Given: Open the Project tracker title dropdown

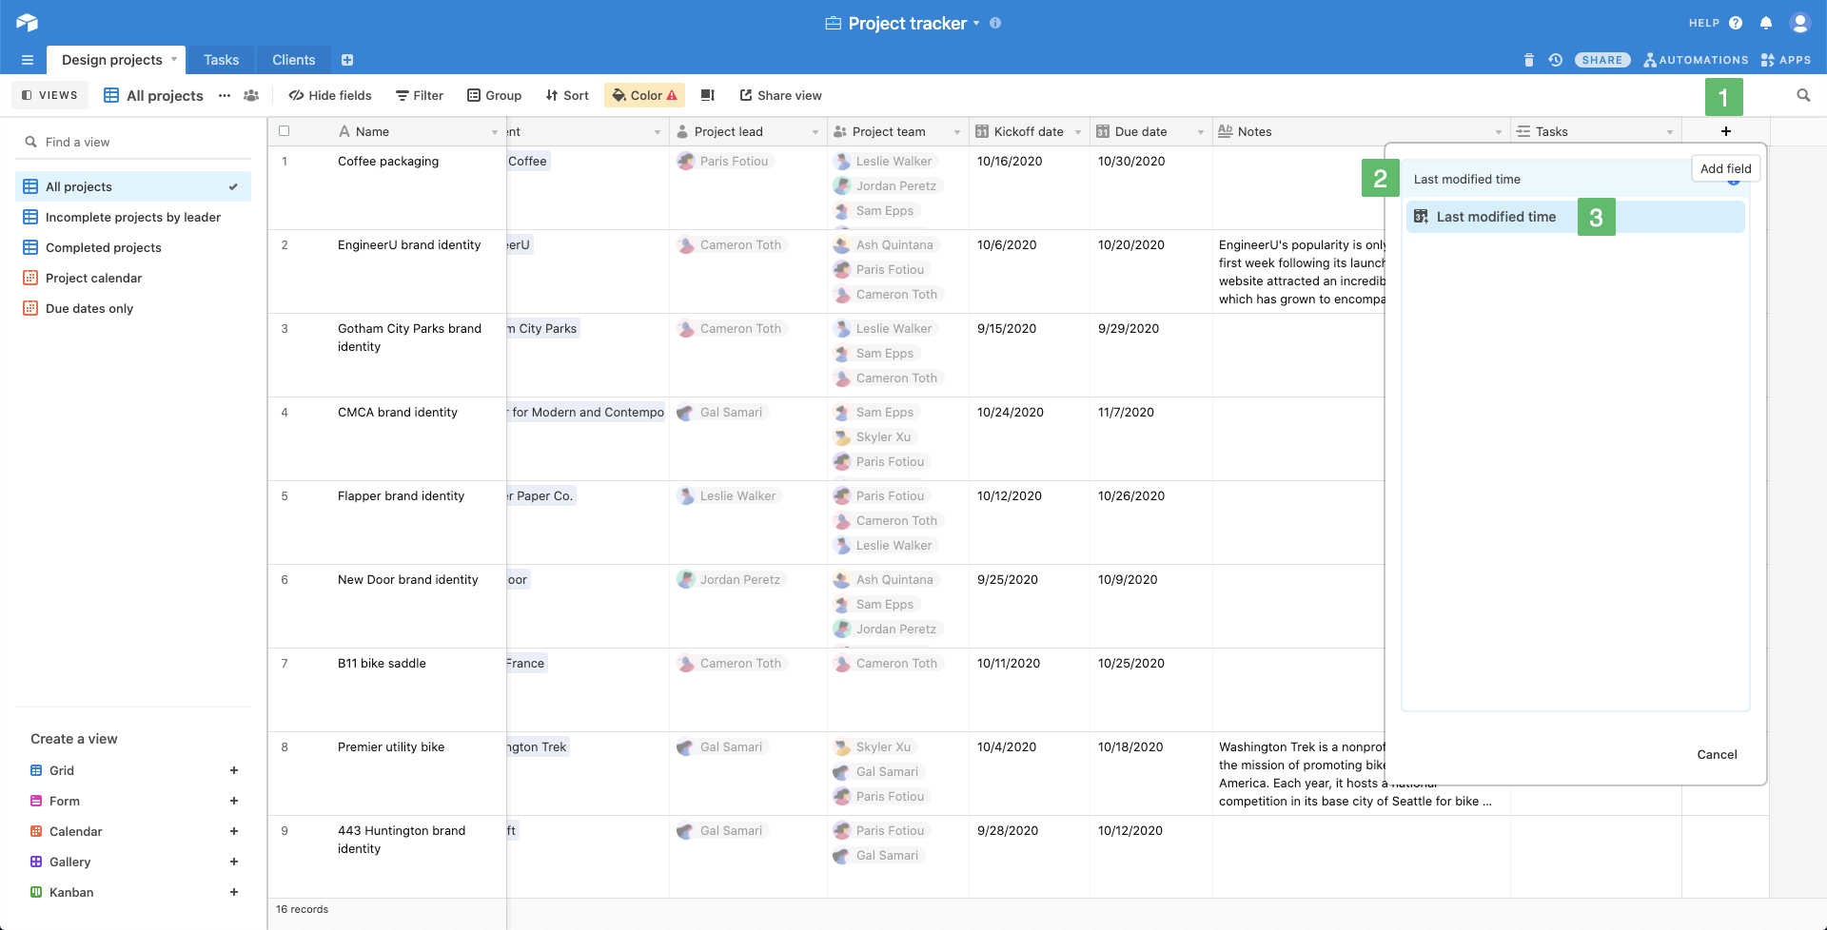Looking at the screenshot, I should (x=976, y=23).
